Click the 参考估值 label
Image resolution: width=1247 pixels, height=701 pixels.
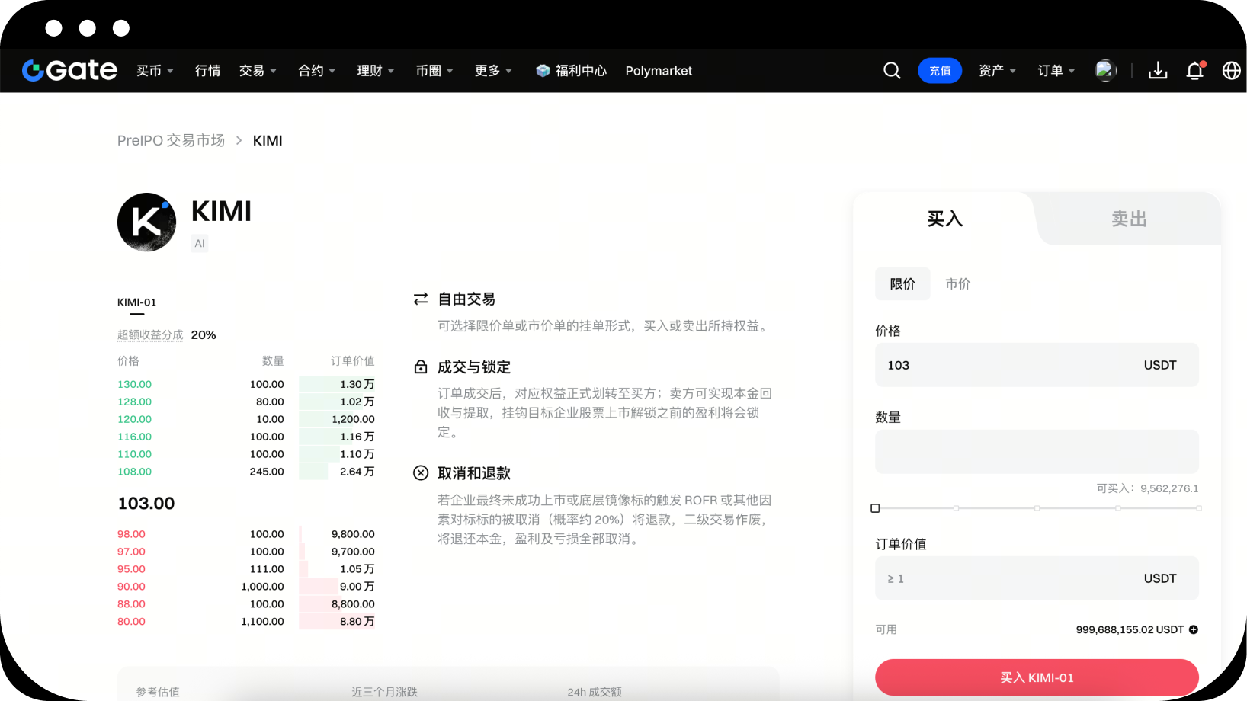[x=158, y=692]
